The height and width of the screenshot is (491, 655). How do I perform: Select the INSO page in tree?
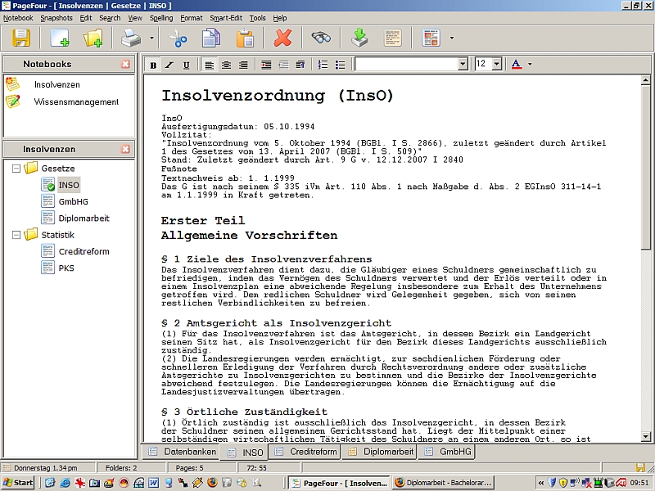coord(69,185)
